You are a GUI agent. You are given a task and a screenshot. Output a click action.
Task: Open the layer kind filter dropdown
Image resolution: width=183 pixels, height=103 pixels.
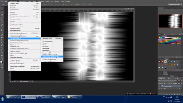click(162, 78)
